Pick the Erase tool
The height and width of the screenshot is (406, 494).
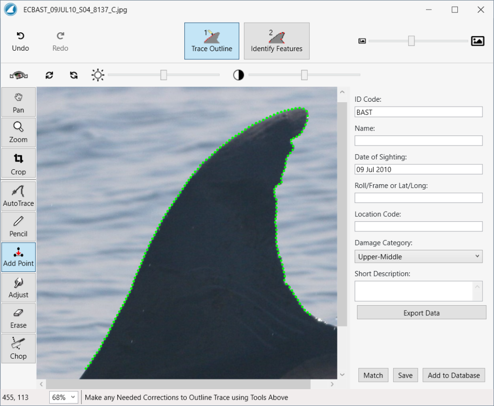point(18,318)
